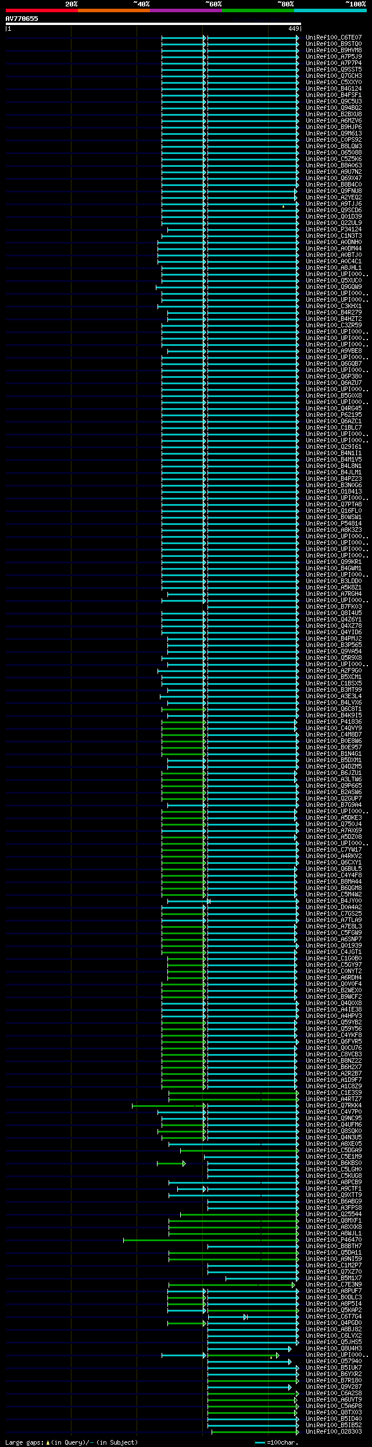
Task: Click the UniRef100_B2BXU8 entry
Action: (x=334, y=115)
